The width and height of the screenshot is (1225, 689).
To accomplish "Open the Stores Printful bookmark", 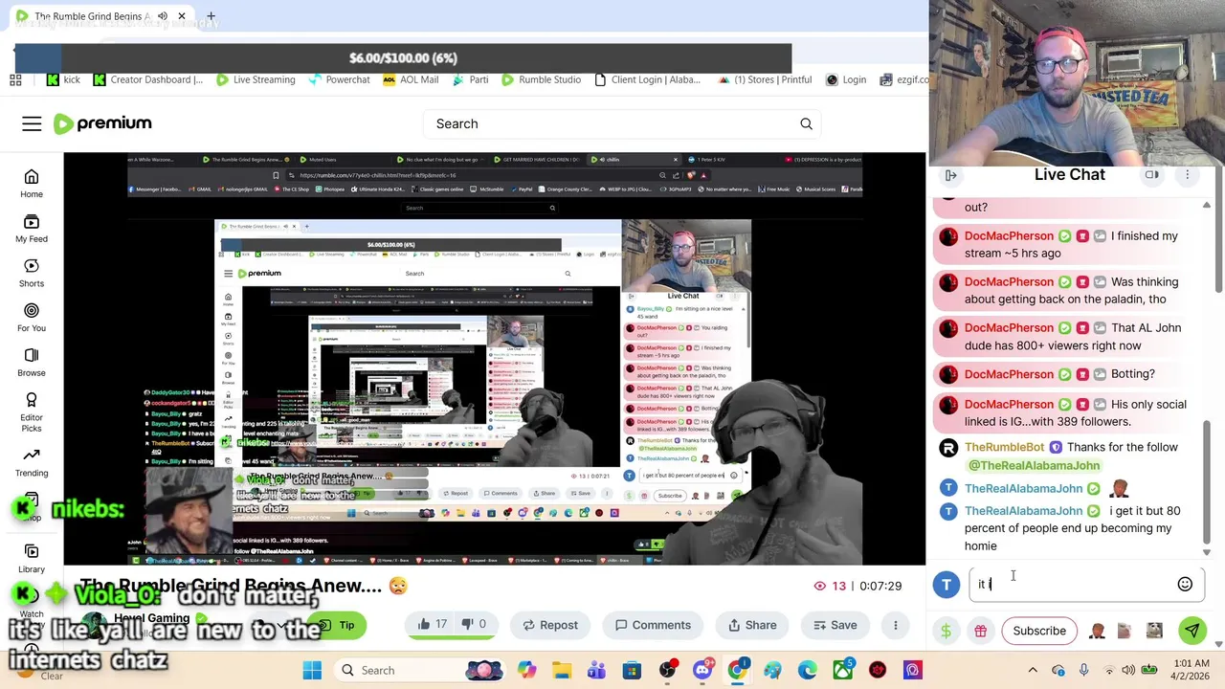I will tap(764, 79).
